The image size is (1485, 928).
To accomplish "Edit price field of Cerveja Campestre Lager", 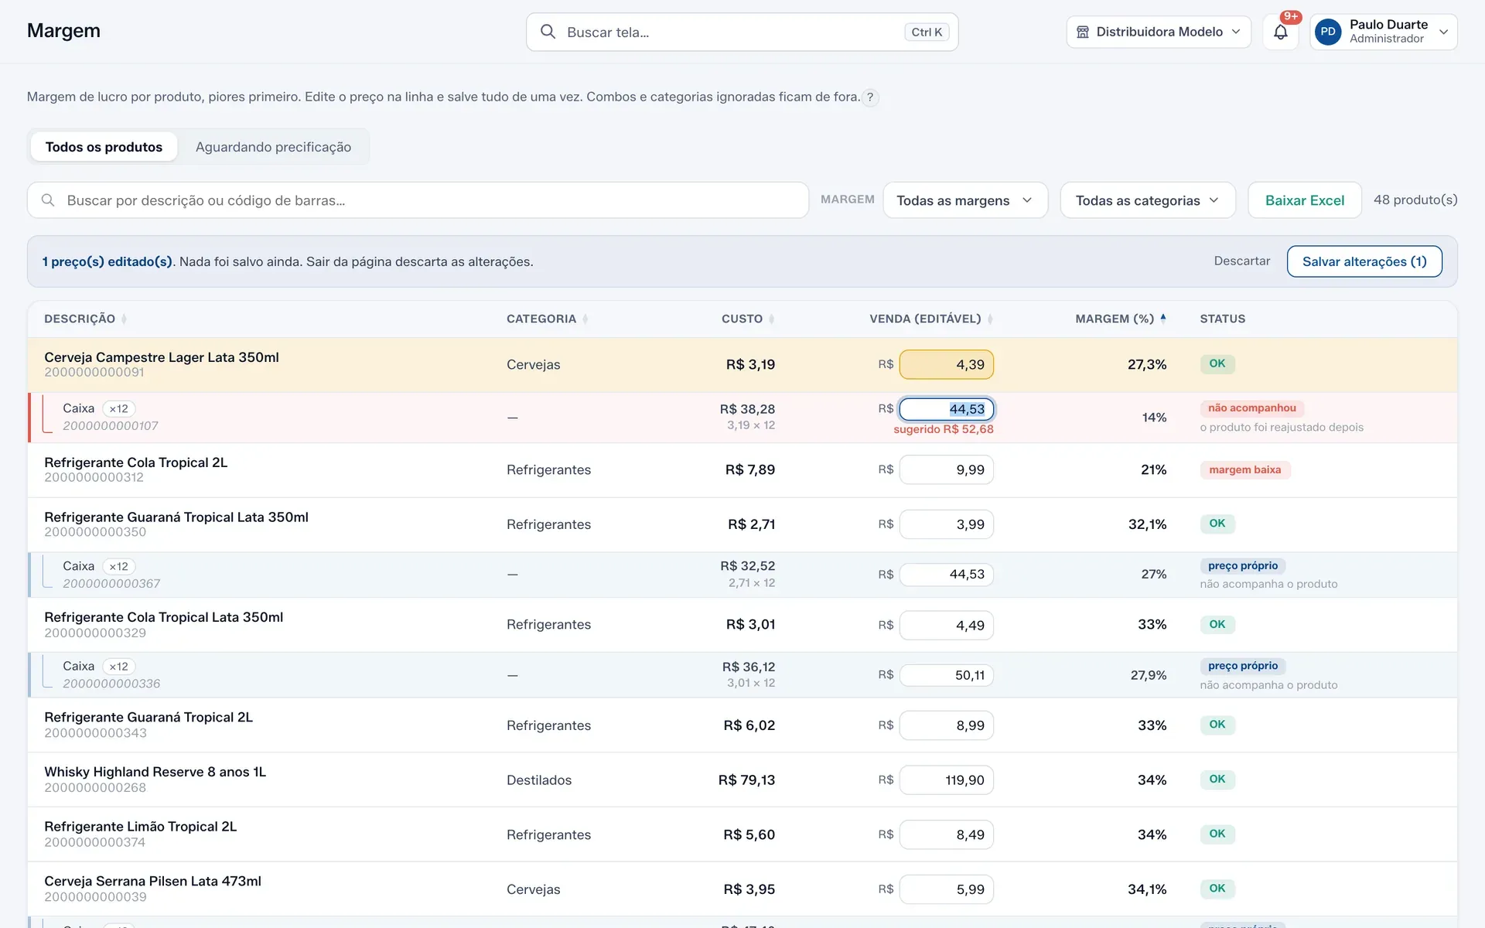I will point(946,364).
